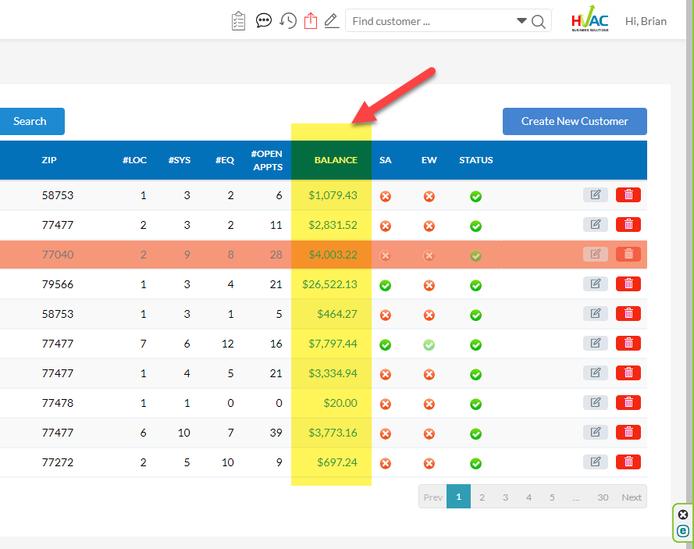Toggle EW status on ZIP 77478 row
The width and height of the screenshot is (694, 549).
pos(429,404)
